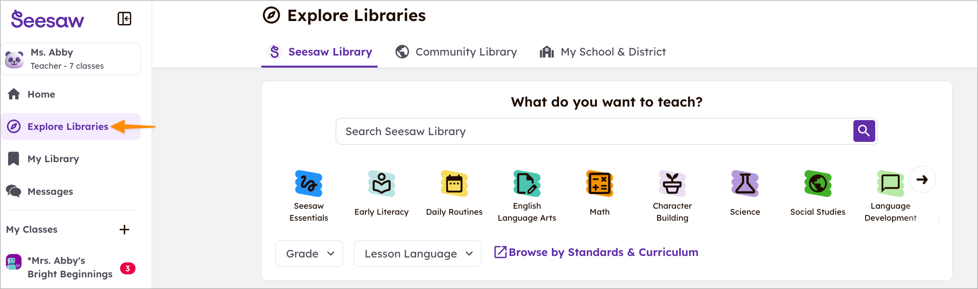Add a class with the plus icon

124,230
